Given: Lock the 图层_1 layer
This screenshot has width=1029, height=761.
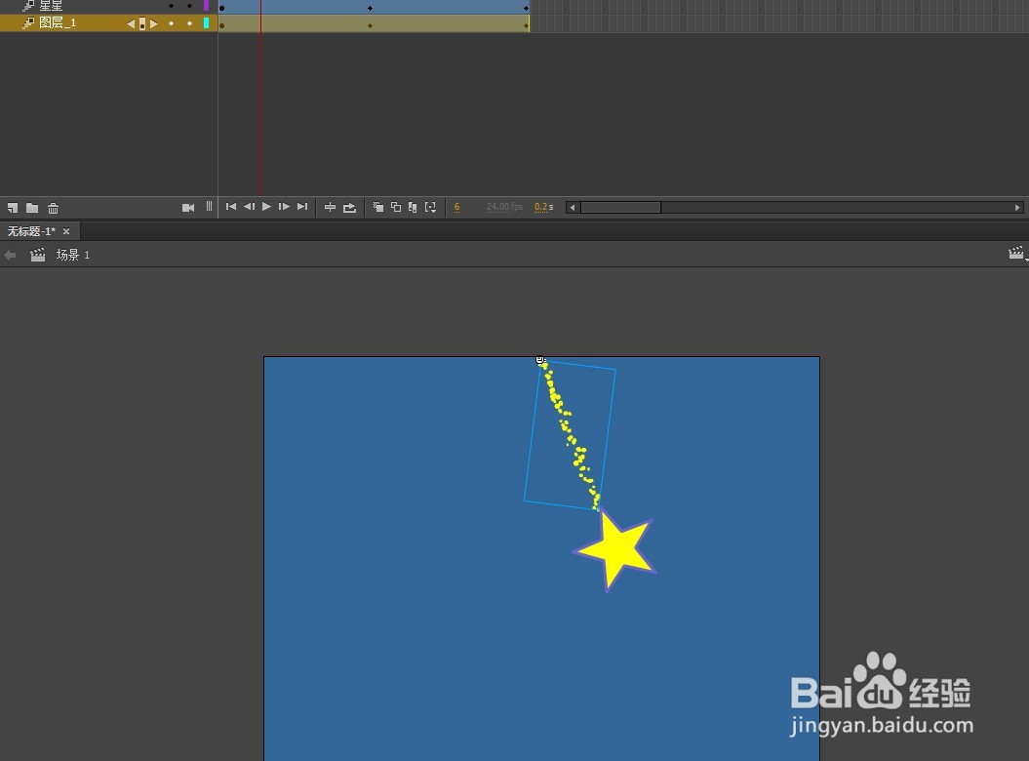Looking at the screenshot, I should coord(188,22).
